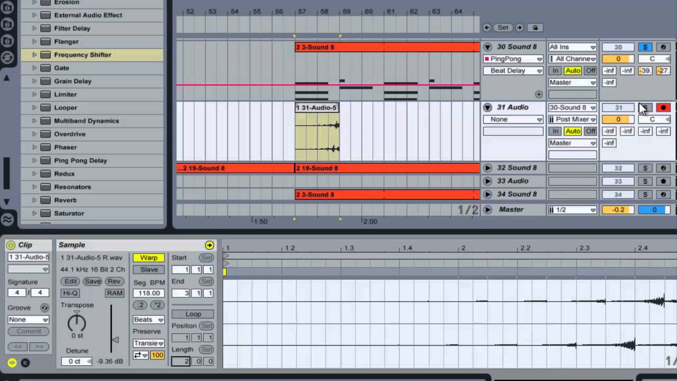Viewport: 677px width, 381px height.
Task: Toggle Hi-Q interpolation
Action: (70, 293)
